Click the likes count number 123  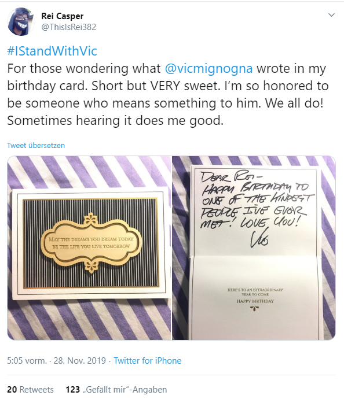pos(73,390)
